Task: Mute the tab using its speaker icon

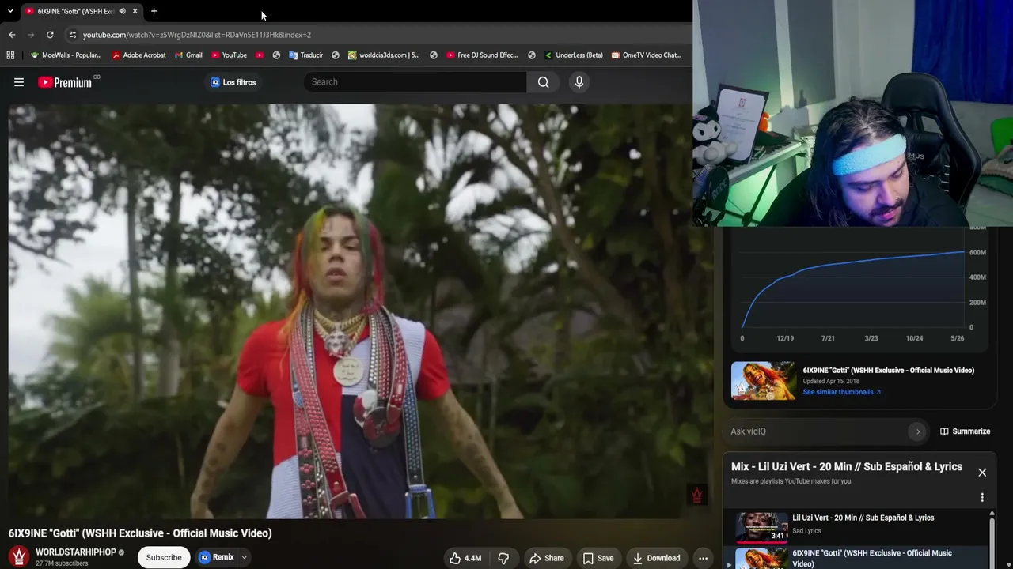Action: pyautogui.click(x=122, y=11)
